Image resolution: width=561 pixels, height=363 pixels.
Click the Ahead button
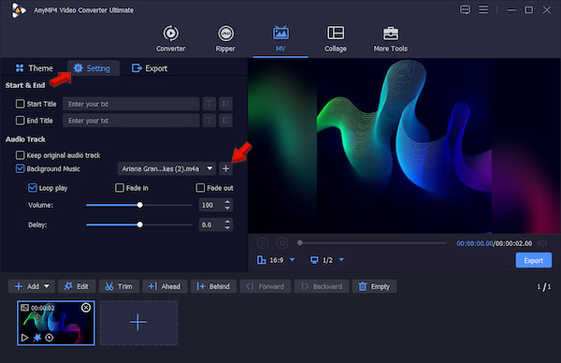(x=165, y=286)
